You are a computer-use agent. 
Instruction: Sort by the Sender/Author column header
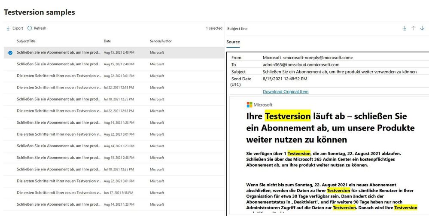(161, 41)
